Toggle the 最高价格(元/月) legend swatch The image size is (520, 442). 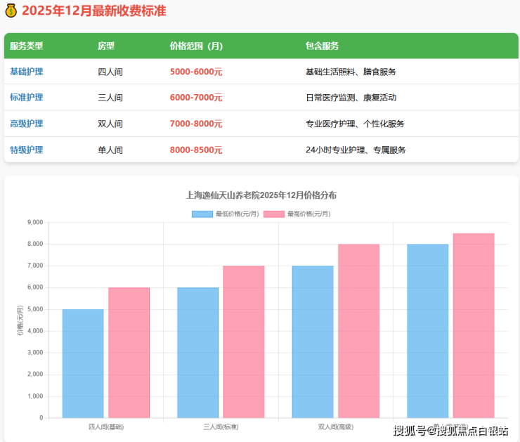pos(274,214)
